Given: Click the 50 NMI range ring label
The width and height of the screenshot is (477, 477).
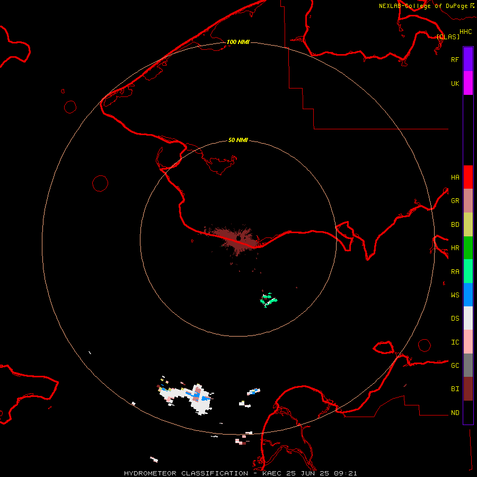Looking at the screenshot, I should 238,140.
